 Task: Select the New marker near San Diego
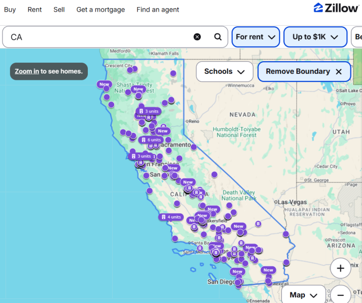point(237,272)
